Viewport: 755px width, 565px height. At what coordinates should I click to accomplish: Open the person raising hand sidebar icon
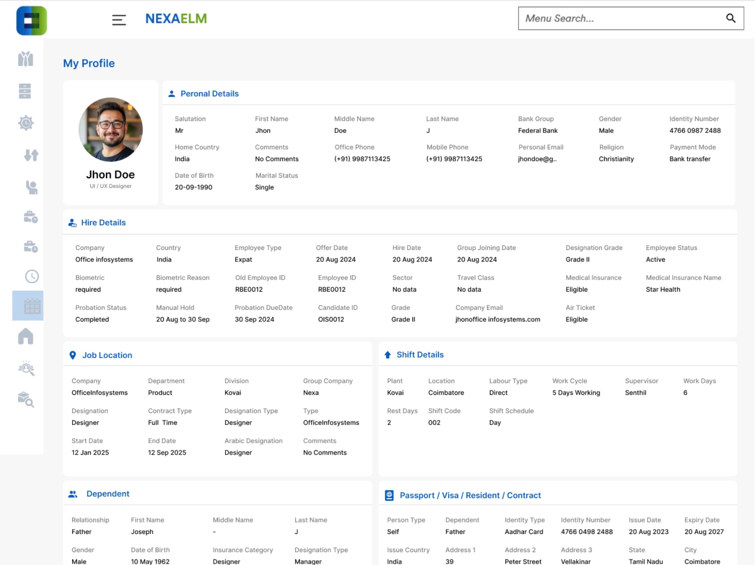tap(31, 187)
